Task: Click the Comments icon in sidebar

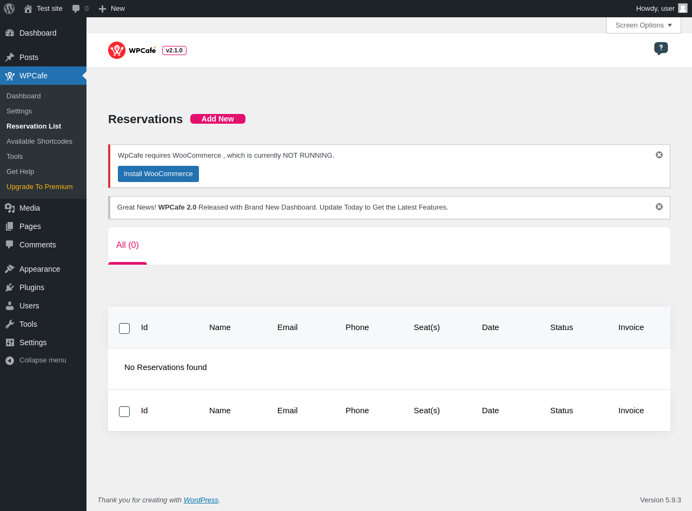Action: [10, 245]
